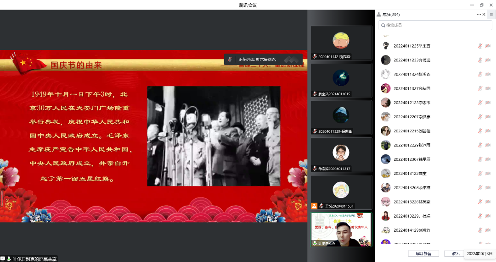This screenshot has width=496, height=262.
Task: Click the avatar of 徐鑫淼20204011317 tile
Action: [x=341, y=153]
